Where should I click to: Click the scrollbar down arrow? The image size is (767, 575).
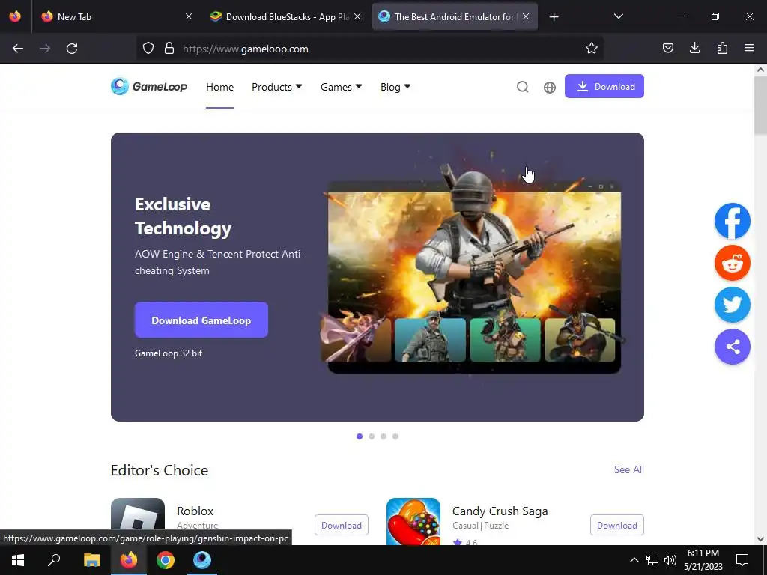760,539
